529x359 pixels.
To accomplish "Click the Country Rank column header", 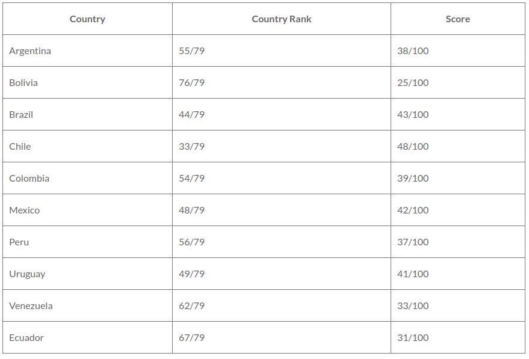I will click(x=282, y=19).
